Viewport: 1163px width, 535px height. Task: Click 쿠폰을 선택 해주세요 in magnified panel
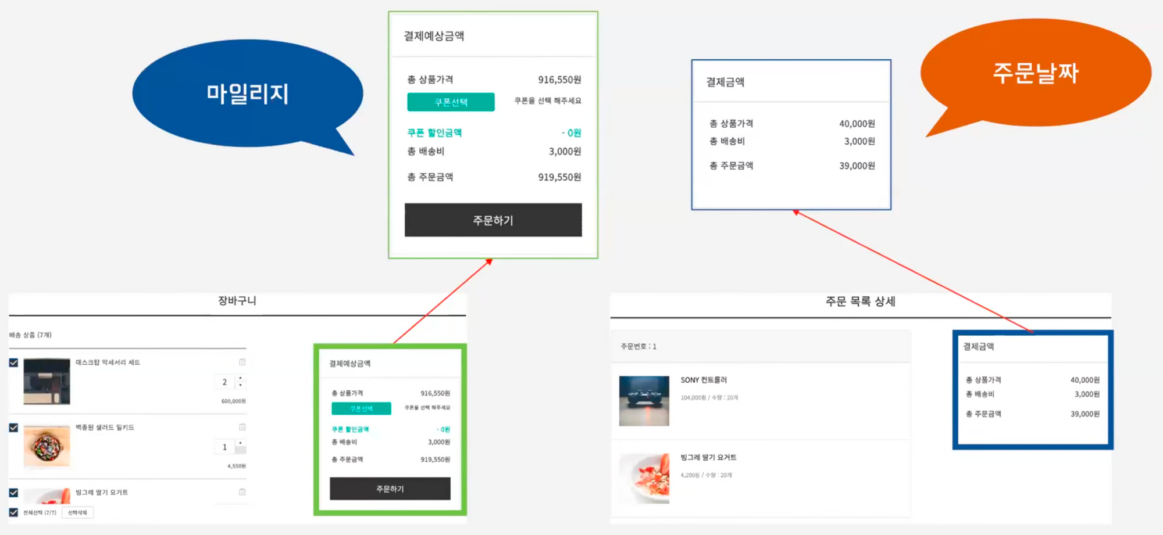(x=548, y=100)
